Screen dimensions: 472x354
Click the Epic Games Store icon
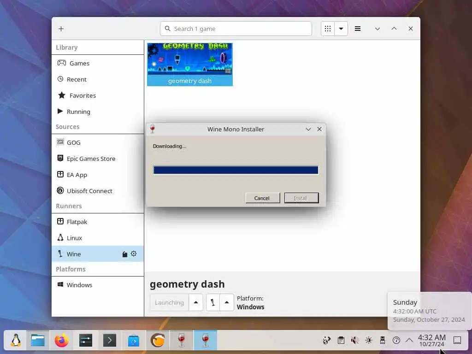60,158
